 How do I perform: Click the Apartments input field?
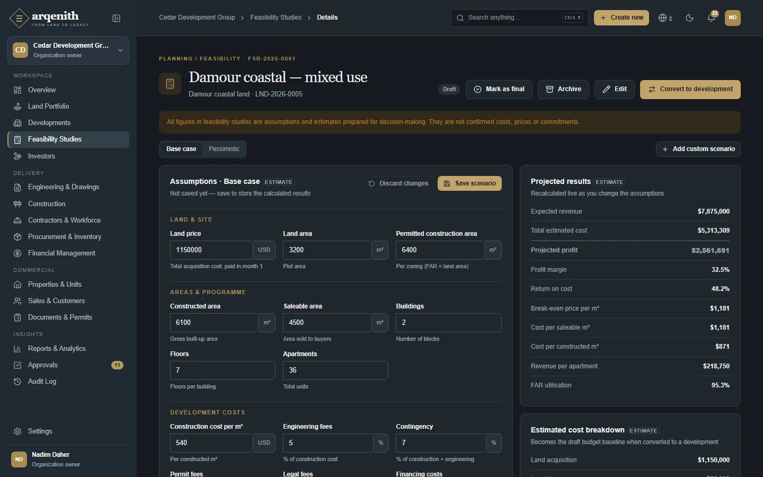[335, 370]
